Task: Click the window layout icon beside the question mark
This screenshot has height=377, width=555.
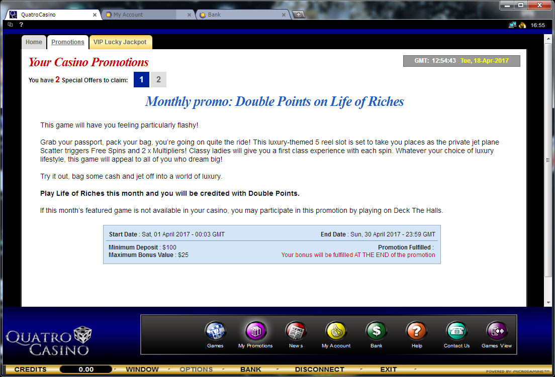Action: pyautogui.click(x=10, y=25)
